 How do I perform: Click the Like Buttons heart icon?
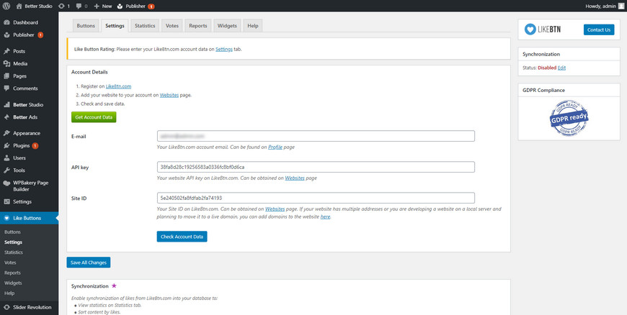click(x=6, y=218)
